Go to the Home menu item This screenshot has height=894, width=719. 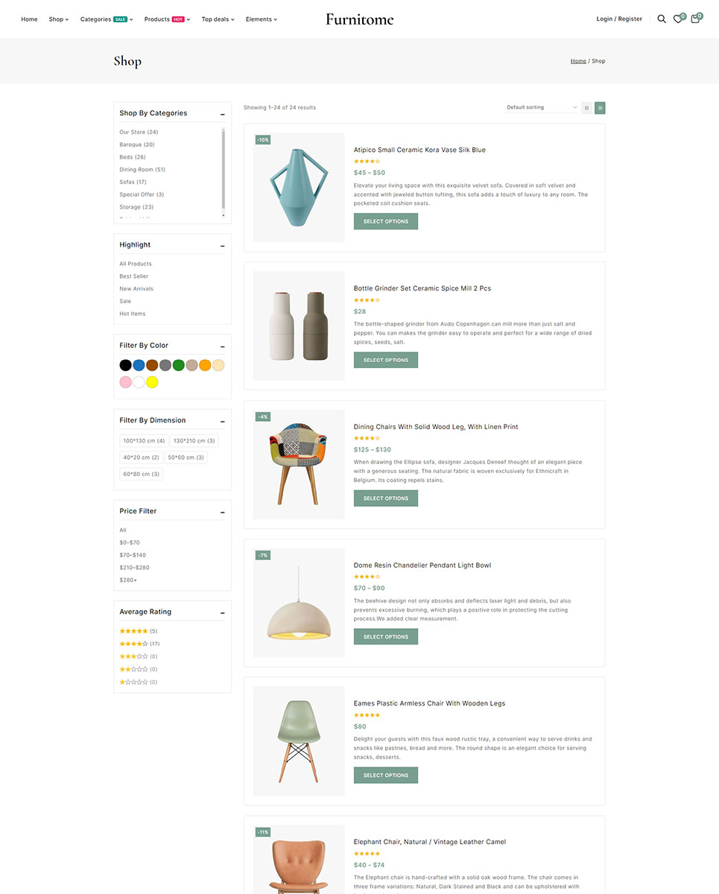(x=29, y=19)
